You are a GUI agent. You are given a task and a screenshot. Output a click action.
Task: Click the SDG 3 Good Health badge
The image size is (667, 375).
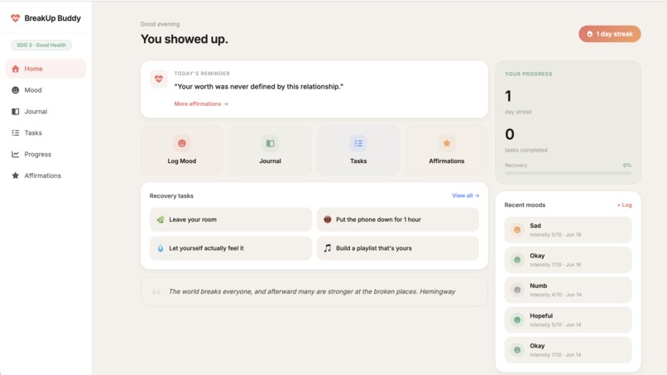41,46
